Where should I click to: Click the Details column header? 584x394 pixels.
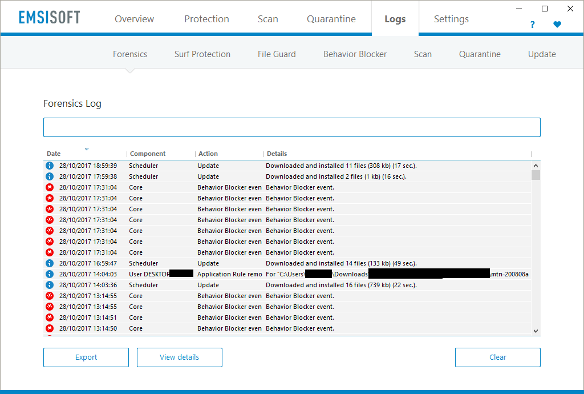[x=277, y=154]
